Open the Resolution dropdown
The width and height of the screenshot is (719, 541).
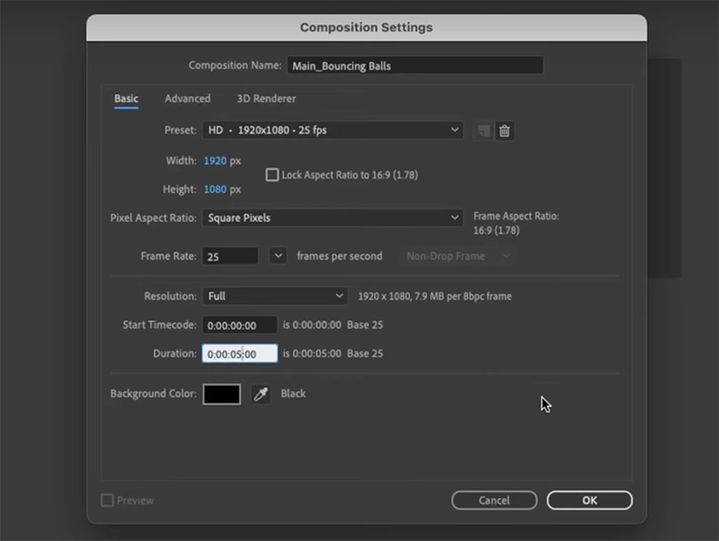click(274, 296)
